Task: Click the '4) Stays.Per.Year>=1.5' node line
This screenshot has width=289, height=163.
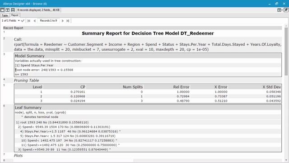Action: (x=70, y=131)
